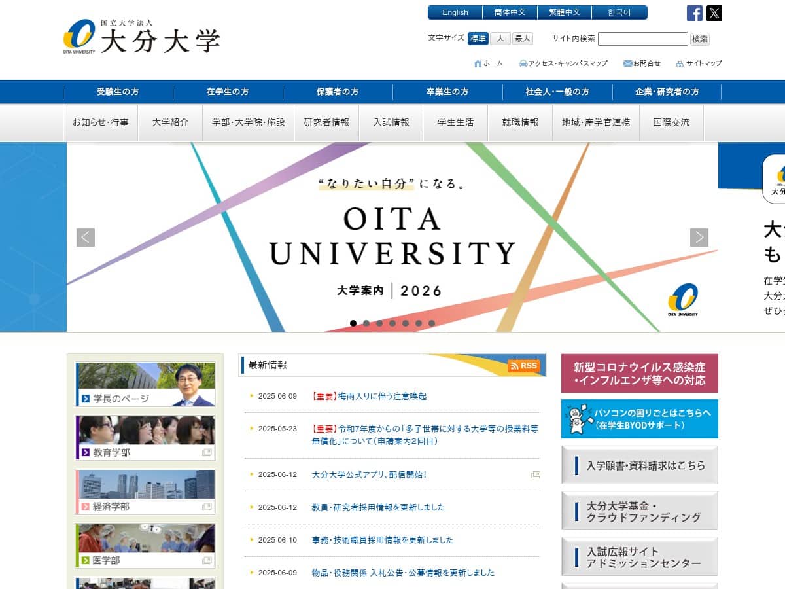This screenshot has width=785, height=589.
Task: Open 地域・産学官連携 navigation item
Action: [x=596, y=122]
